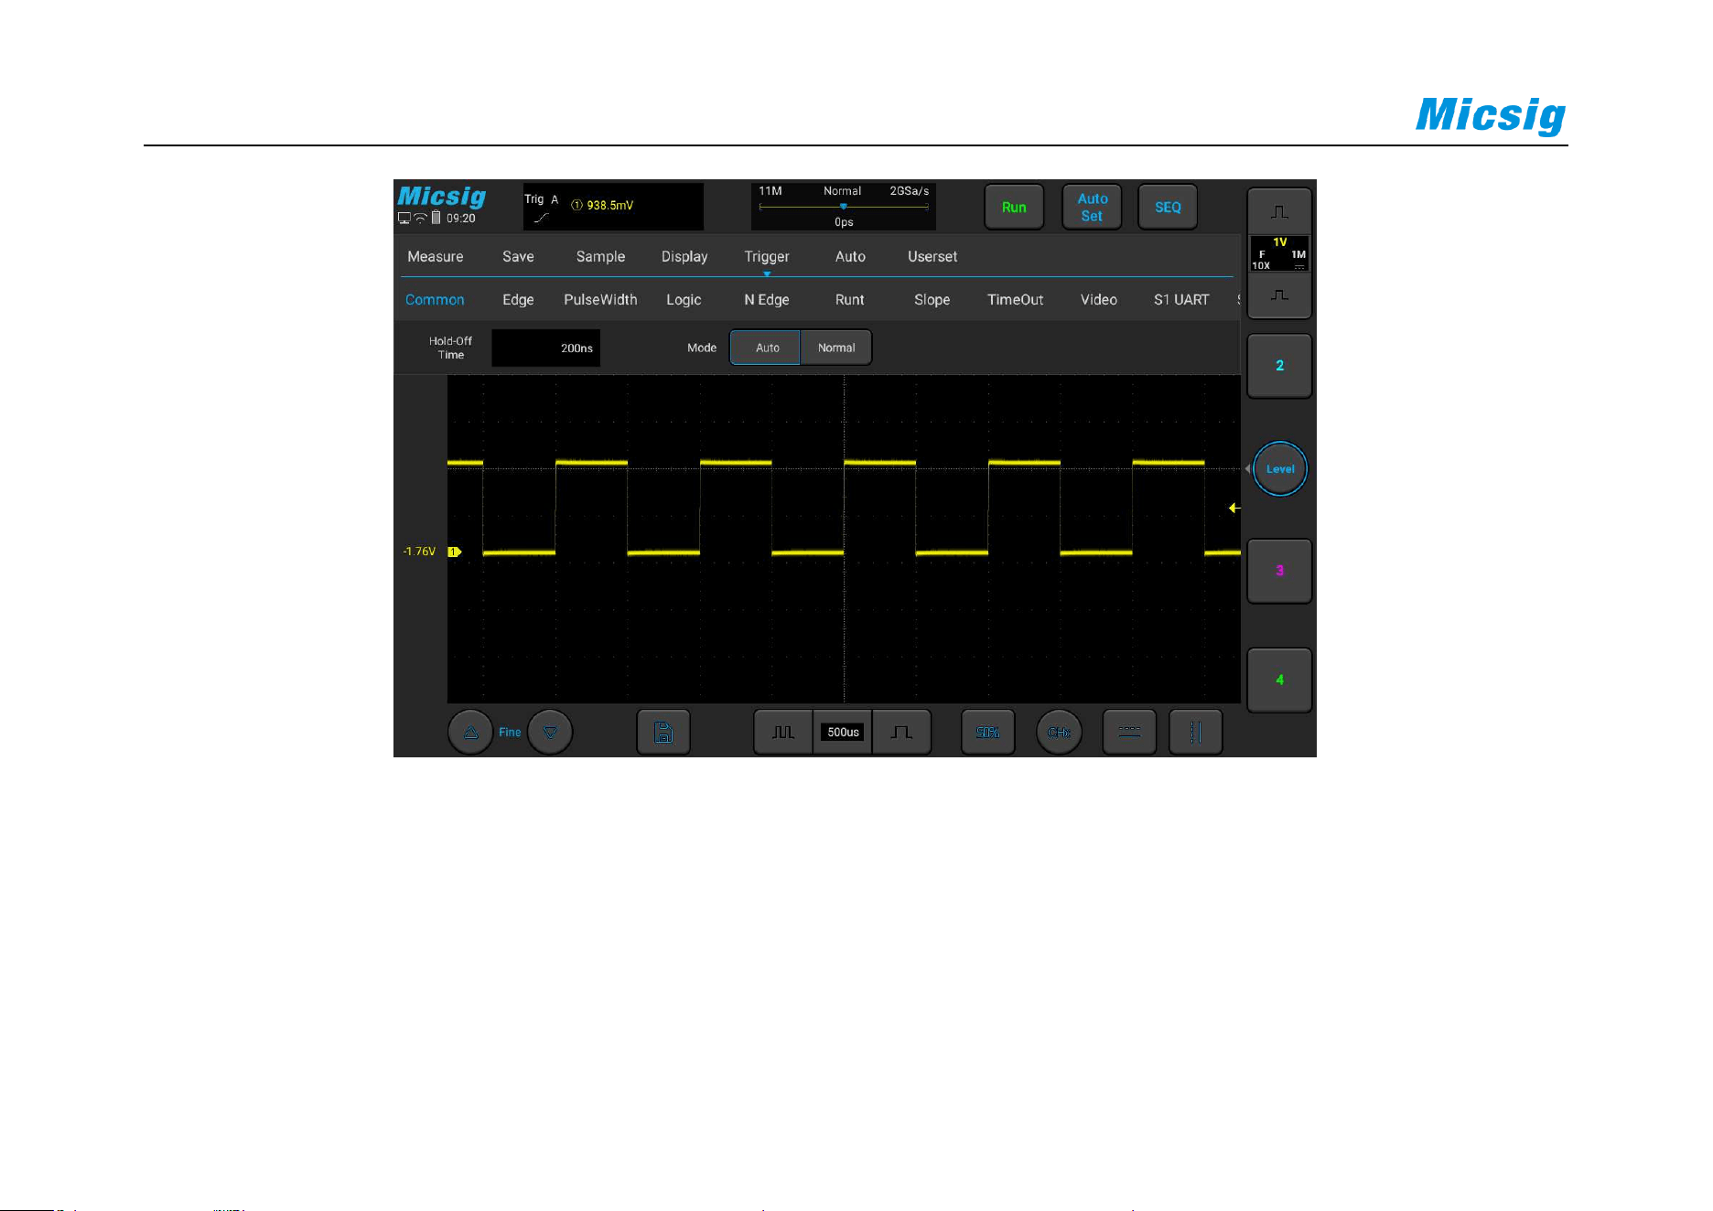Increase vertical scale with tall pulse icon
Image resolution: width=1713 pixels, height=1211 pixels.
(1279, 212)
